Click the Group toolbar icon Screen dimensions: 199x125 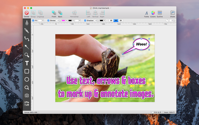[x=33, y=14]
